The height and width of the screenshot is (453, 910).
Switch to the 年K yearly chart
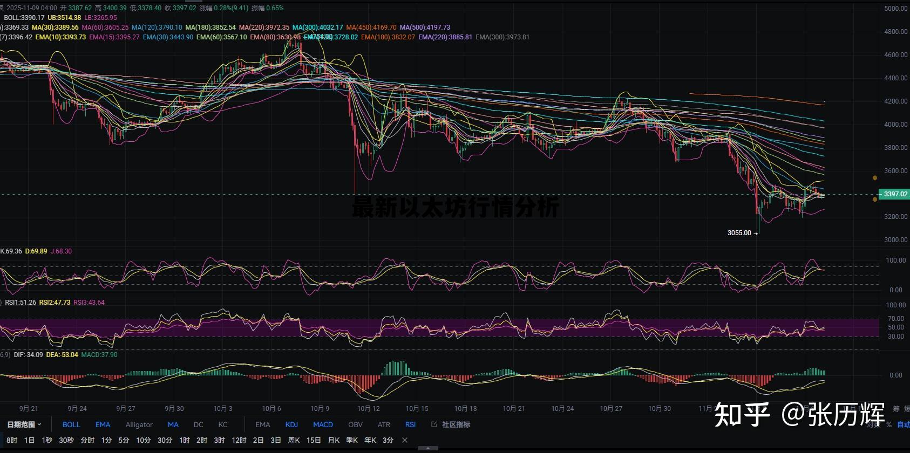(370, 440)
